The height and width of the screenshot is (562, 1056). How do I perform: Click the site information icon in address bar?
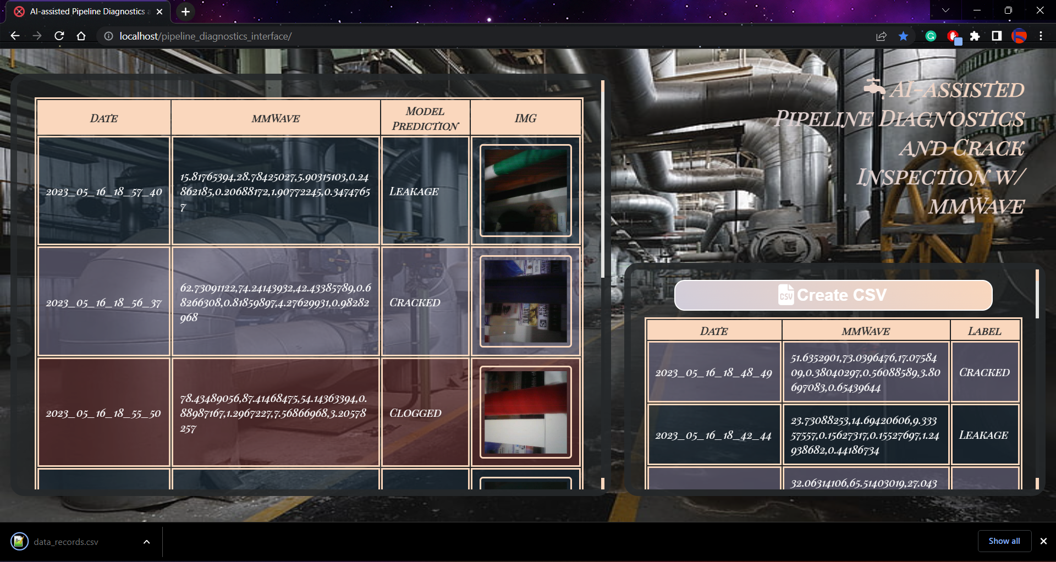pos(108,36)
